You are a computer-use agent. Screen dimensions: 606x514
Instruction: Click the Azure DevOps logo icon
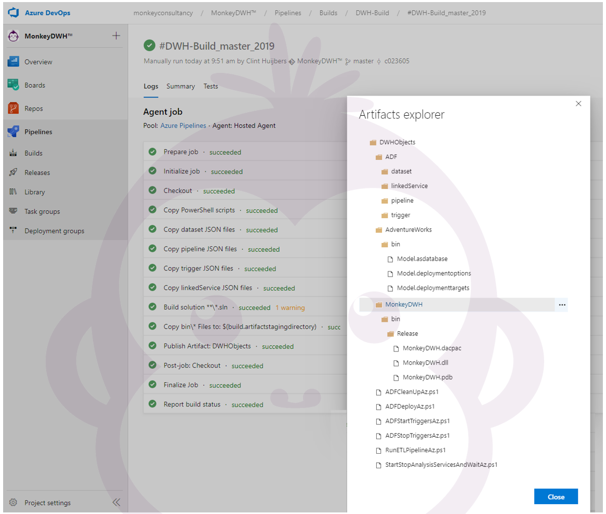14,12
